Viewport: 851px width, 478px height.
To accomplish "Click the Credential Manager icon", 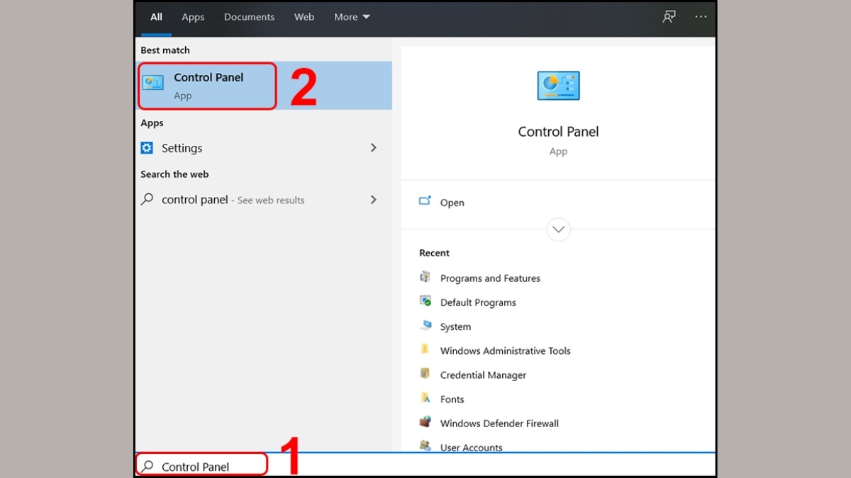I will [x=425, y=373].
